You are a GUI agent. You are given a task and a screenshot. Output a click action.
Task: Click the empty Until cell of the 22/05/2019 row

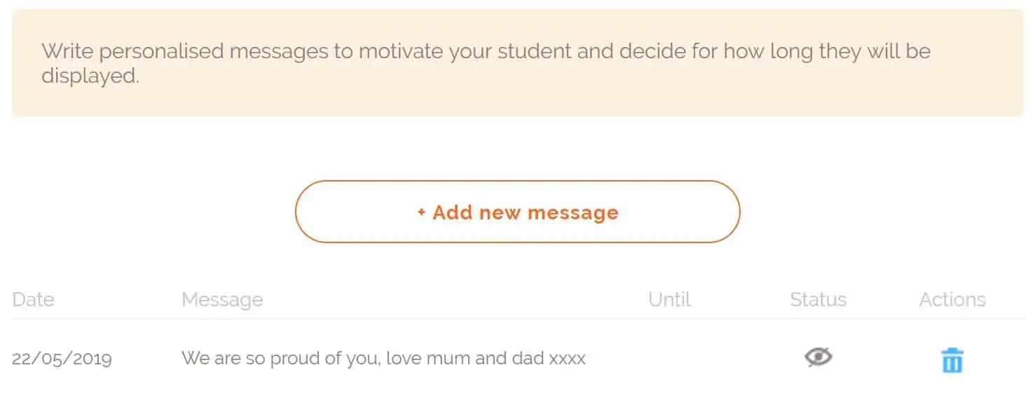coord(669,359)
